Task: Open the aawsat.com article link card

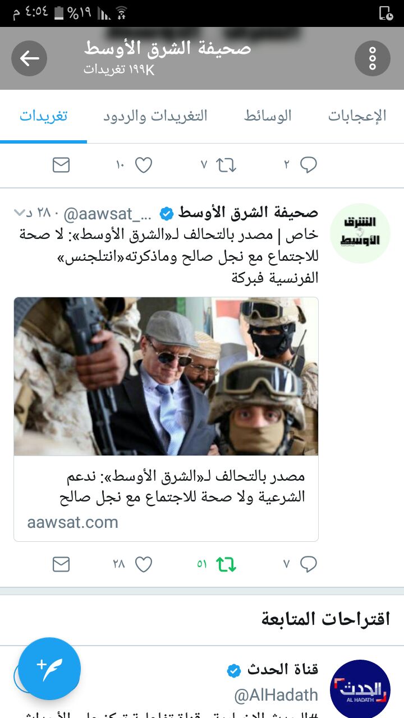Action: point(166,498)
